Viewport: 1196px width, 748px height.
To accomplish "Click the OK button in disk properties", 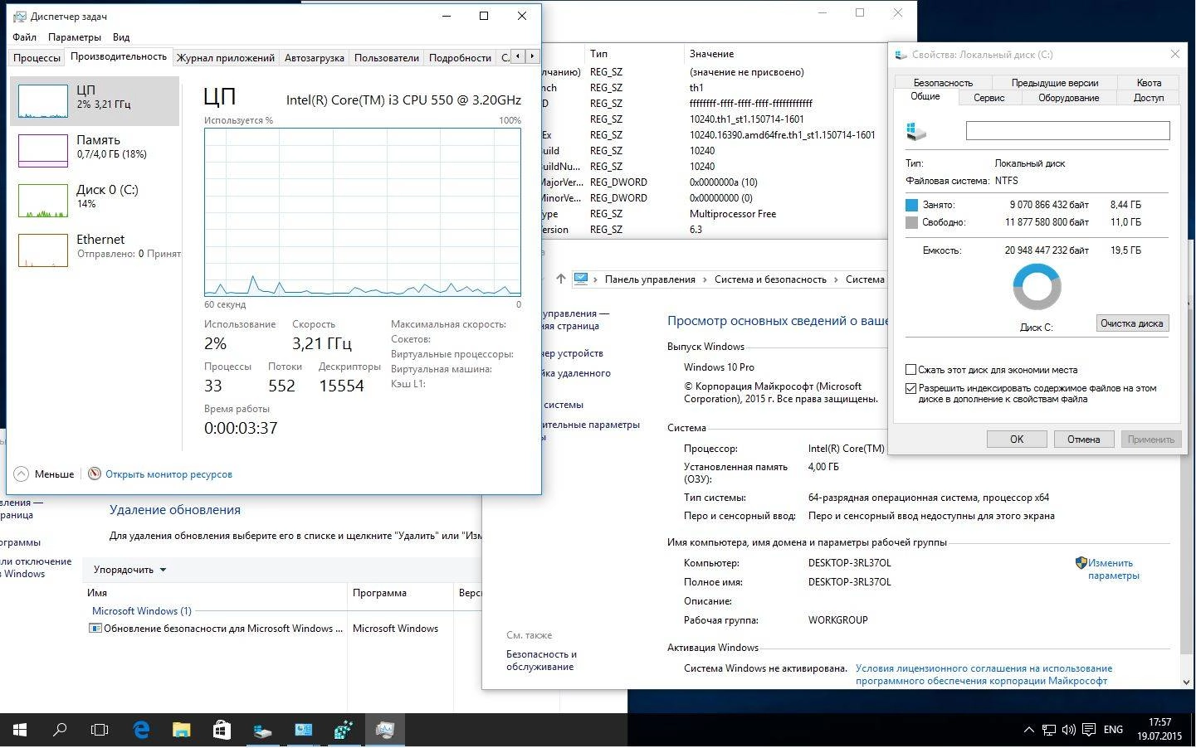I will [1017, 440].
